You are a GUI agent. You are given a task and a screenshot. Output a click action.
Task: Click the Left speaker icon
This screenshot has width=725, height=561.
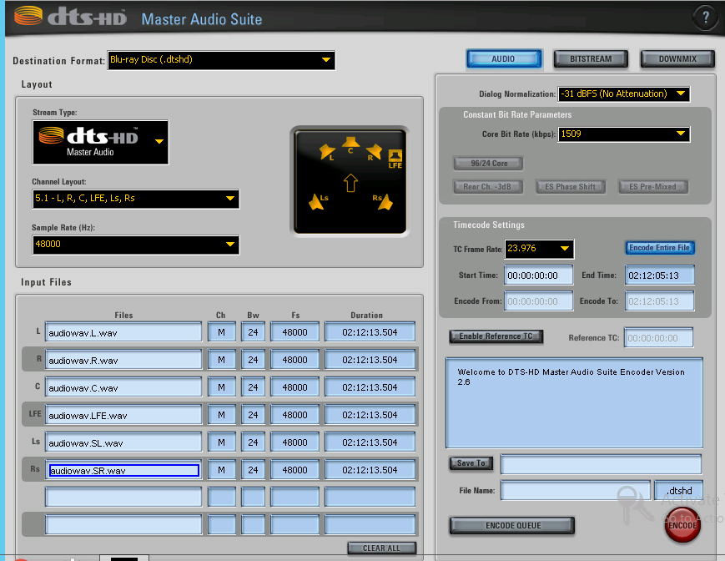pyautogui.click(x=328, y=152)
